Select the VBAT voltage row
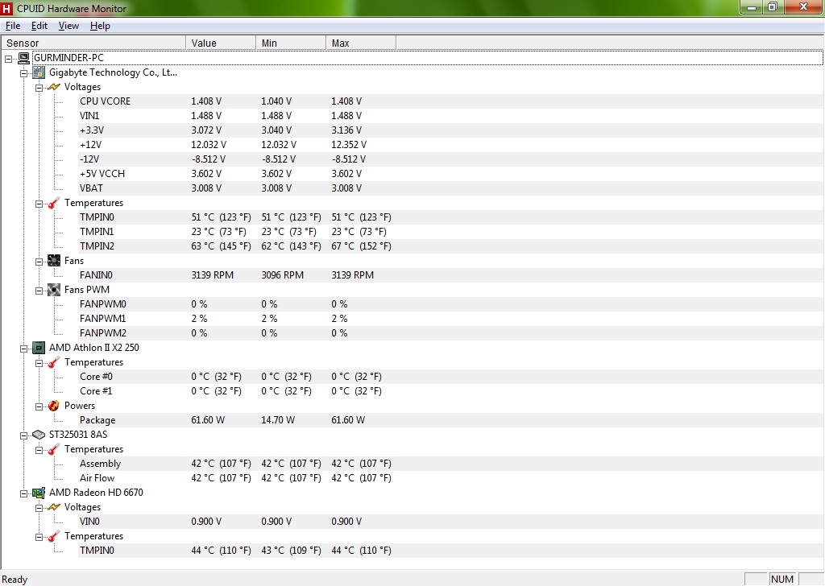Screen dimensions: 825x586 450,188
